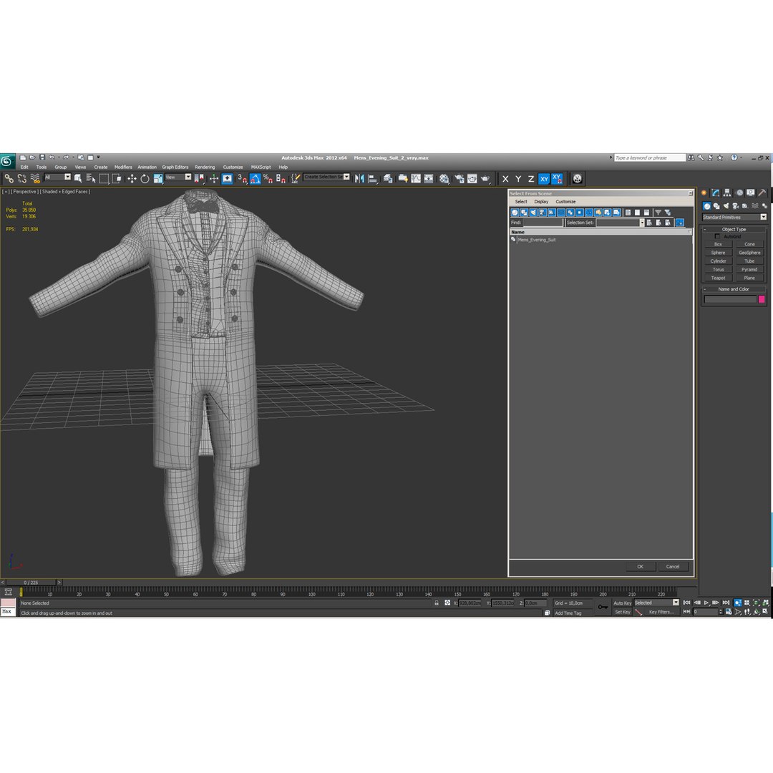
Task: Open the Modify tab in command panel
Action: click(715, 193)
